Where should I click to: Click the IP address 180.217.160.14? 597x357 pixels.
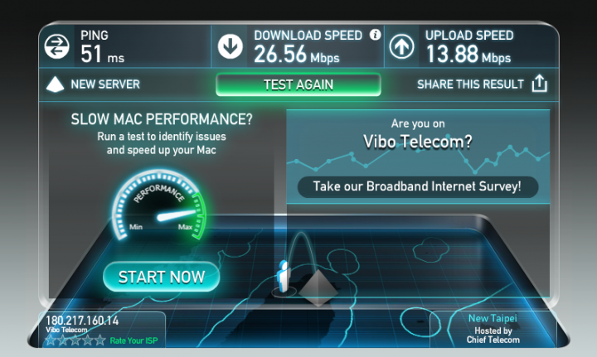[82, 321]
